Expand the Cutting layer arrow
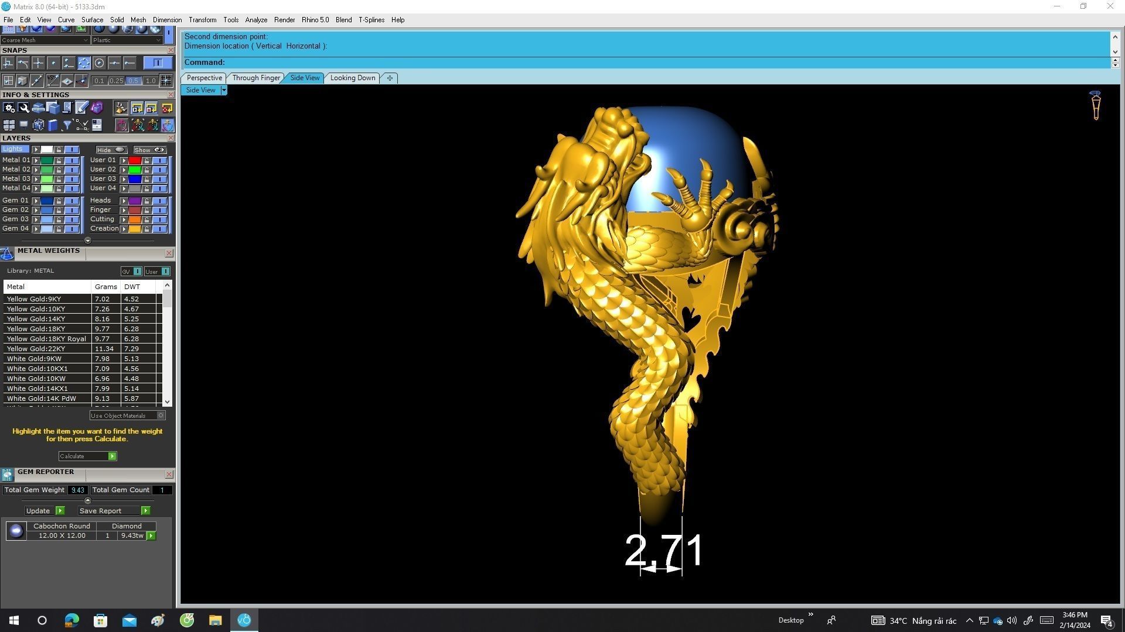The width and height of the screenshot is (1125, 632). [124, 219]
